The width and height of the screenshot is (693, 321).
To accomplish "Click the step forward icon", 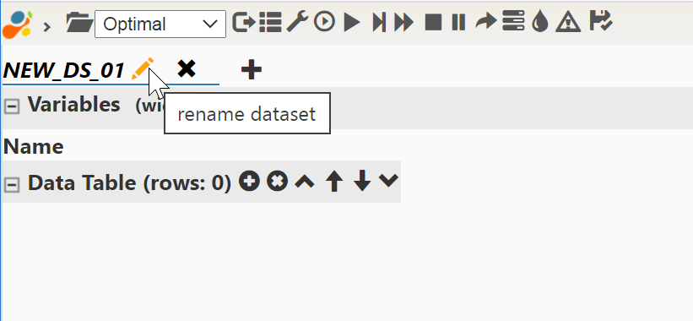I will pyautogui.click(x=379, y=22).
